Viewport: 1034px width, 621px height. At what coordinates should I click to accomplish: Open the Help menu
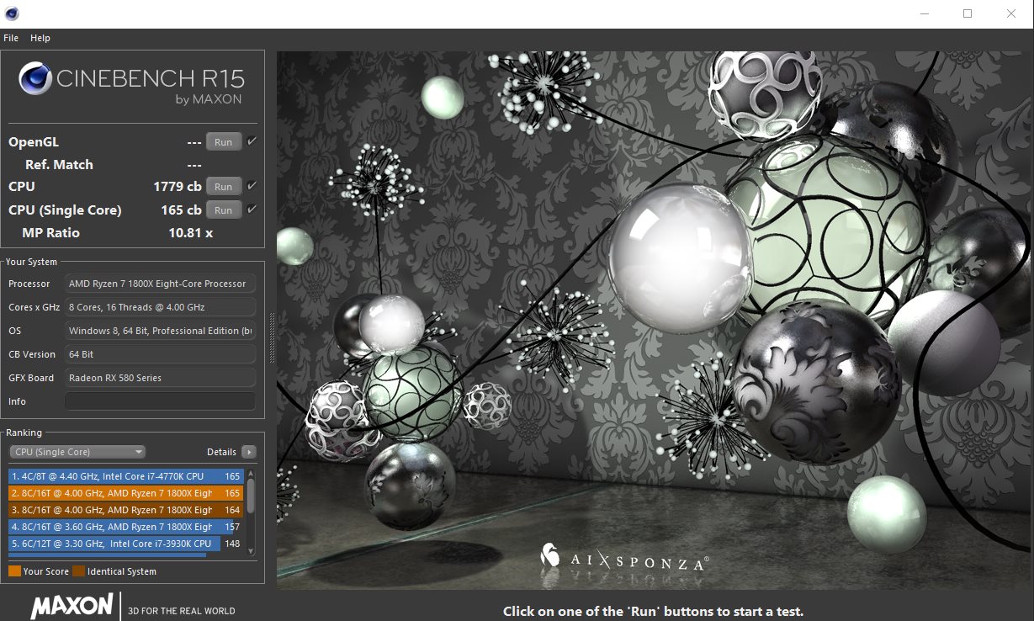pos(40,38)
